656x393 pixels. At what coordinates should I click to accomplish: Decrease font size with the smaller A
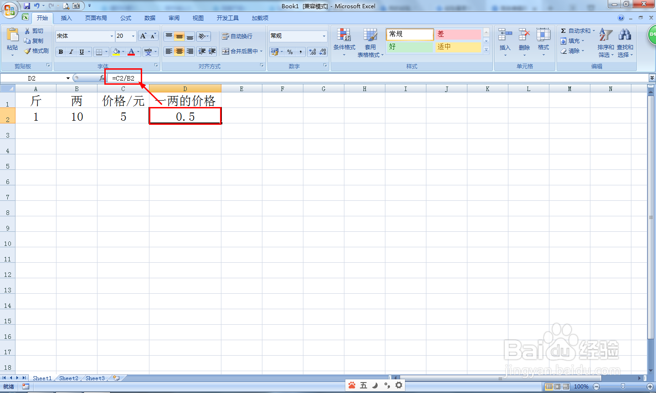pyautogui.click(x=153, y=36)
